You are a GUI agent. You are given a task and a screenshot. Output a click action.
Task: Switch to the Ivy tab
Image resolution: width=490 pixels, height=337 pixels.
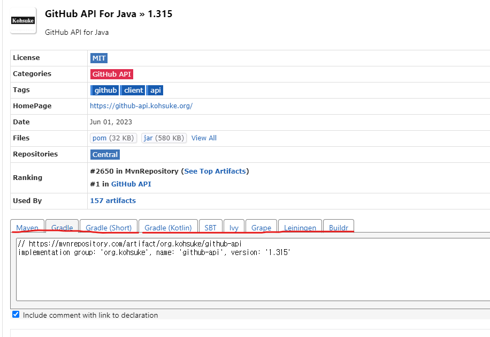pos(234,226)
